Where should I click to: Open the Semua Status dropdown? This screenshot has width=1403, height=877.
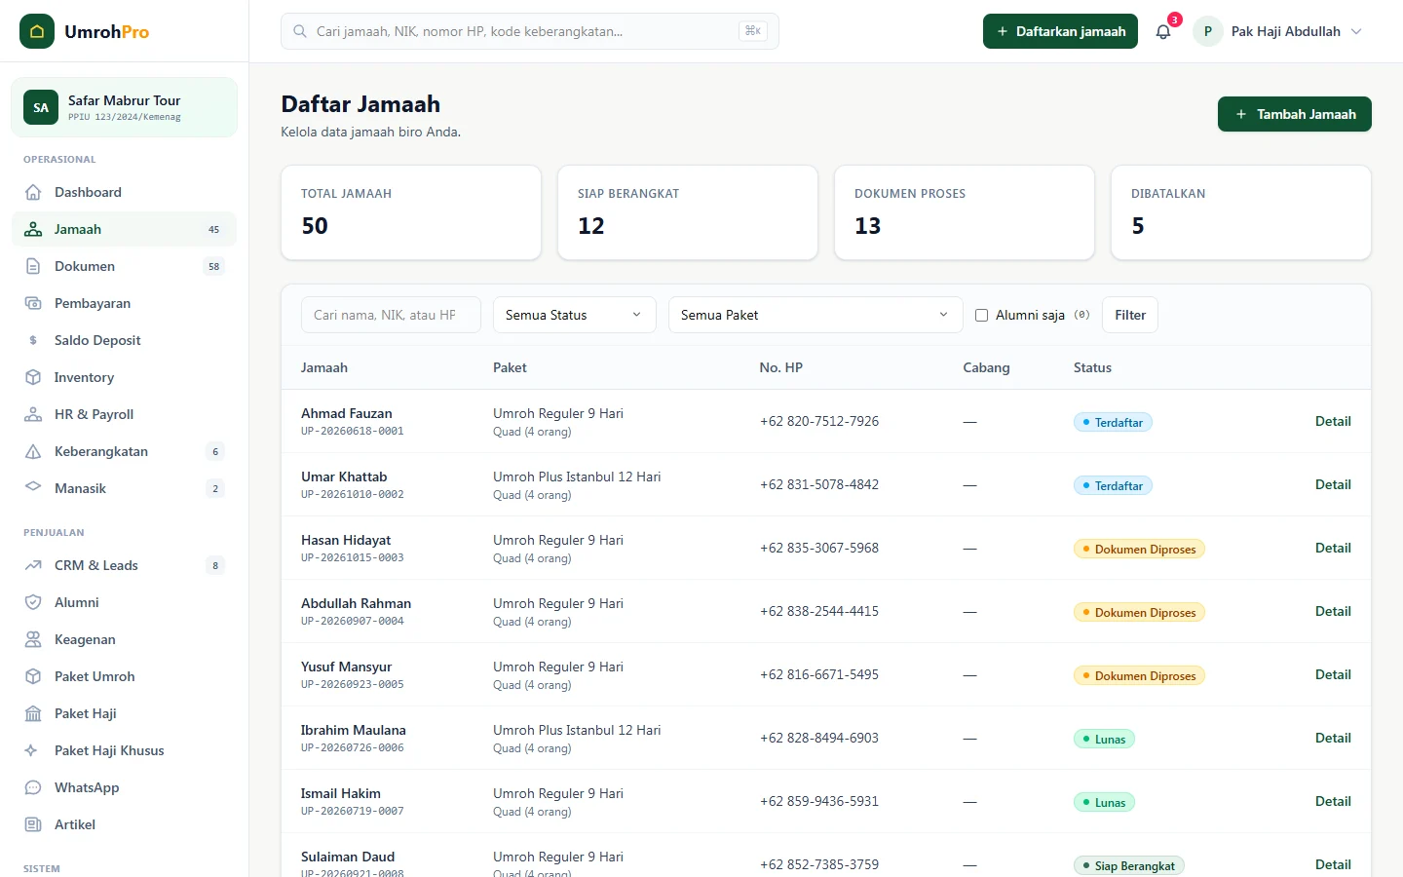(575, 315)
